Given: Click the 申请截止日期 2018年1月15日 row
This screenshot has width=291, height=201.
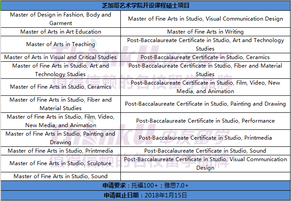Looking at the screenshot, I should (x=145, y=195).
